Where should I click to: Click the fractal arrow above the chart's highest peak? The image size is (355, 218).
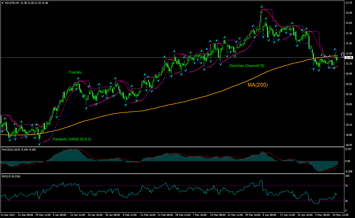click(x=262, y=7)
